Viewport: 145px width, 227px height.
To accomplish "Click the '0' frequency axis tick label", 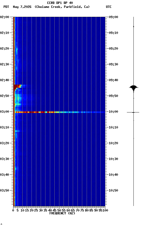I will click(x=13, y=210).
